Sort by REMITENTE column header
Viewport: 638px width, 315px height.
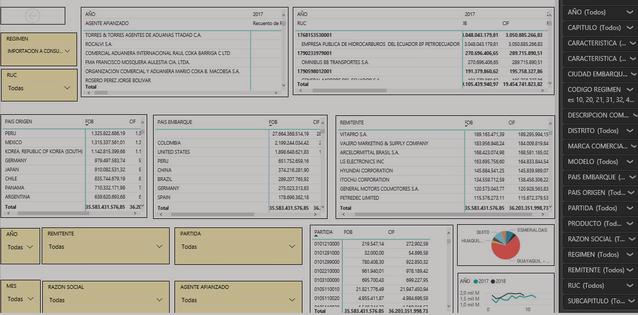[352, 122]
